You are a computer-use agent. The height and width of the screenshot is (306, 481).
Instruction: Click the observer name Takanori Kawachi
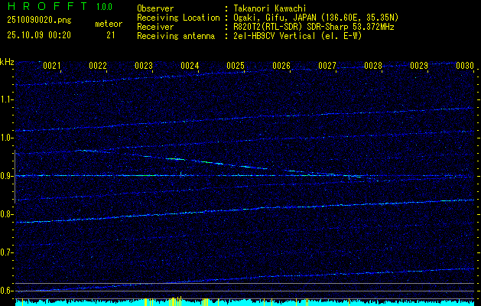[271, 8]
